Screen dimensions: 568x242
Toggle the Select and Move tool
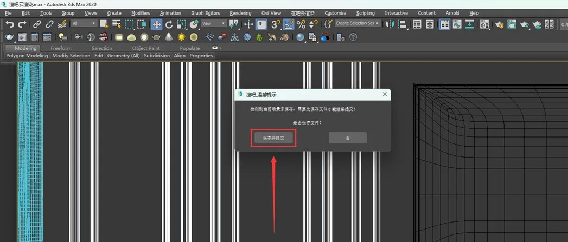coord(156,24)
